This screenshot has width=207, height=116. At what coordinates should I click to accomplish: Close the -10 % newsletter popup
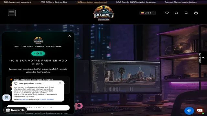(x=70, y=36)
